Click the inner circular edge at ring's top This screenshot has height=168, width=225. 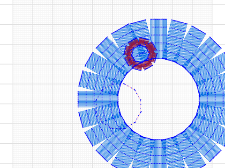[158, 59]
